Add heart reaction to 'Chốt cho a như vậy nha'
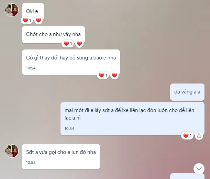The image size is (210, 179). pos(79,44)
